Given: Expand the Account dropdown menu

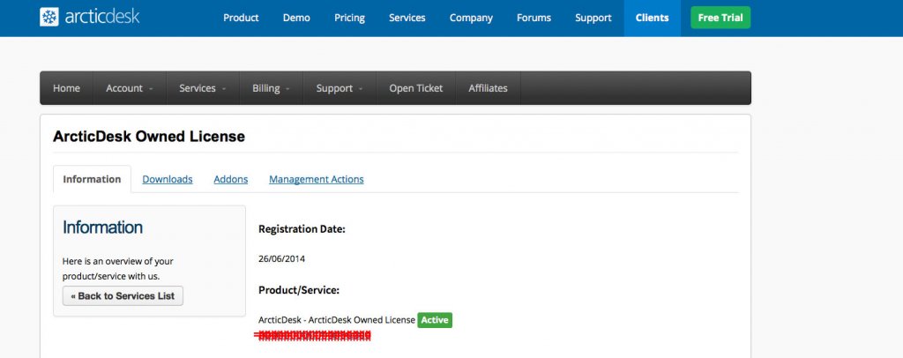Looking at the screenshot, I should (x=130, y=88).
